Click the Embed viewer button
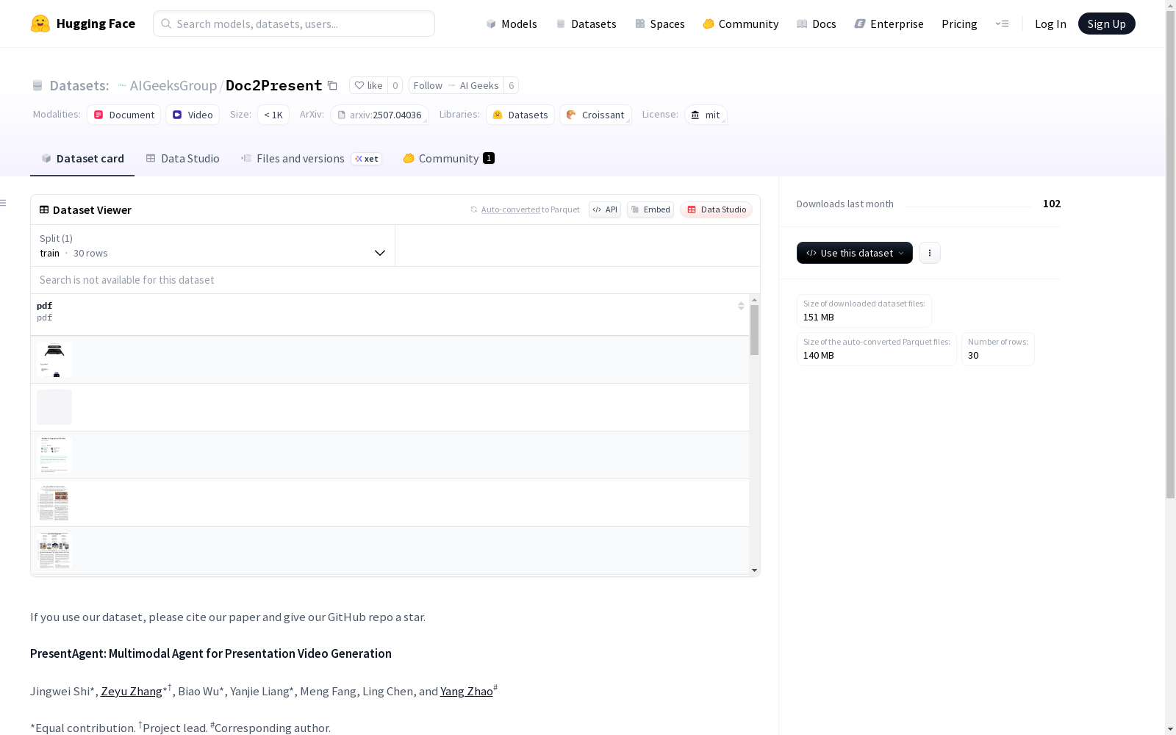Image resolution: width=1176 pixels, height=735 pixels. point(650,209)
